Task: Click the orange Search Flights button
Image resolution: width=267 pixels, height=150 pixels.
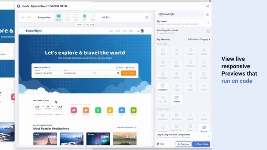Action: [x=128, y=73]
